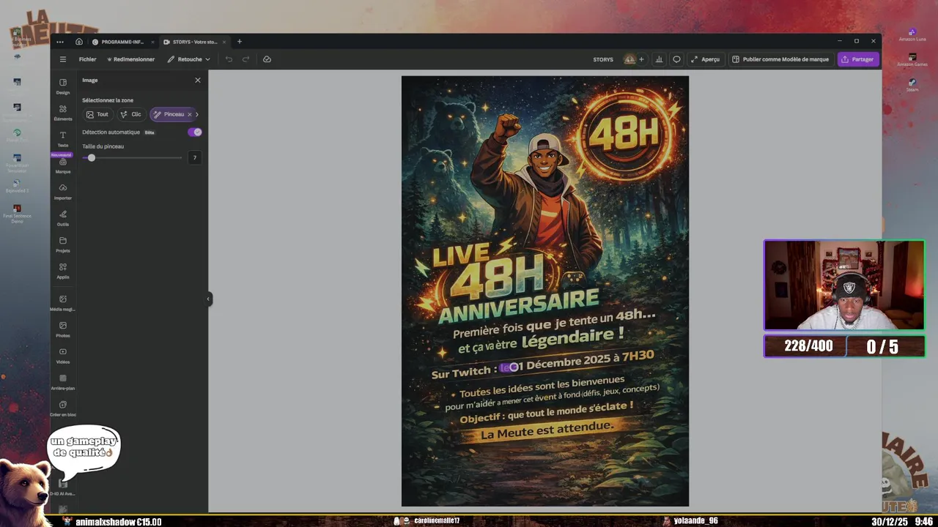Screen dimensions: 938x527
Task: Open the Design sidebar panel
Action: pyautogui.click(x=63, y=86)
